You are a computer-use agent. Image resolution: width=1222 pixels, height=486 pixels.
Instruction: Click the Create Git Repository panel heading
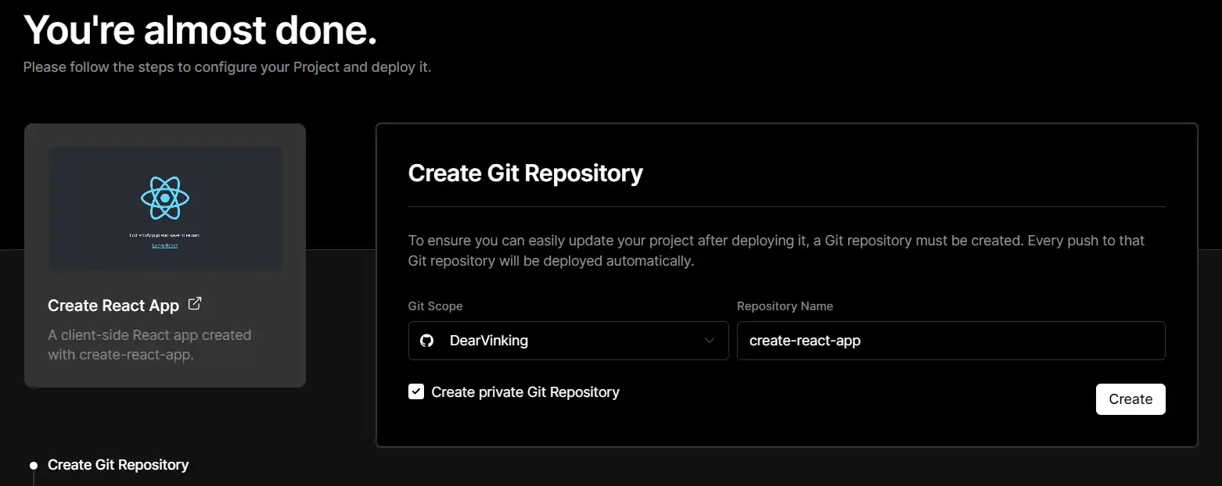point(525,173)
